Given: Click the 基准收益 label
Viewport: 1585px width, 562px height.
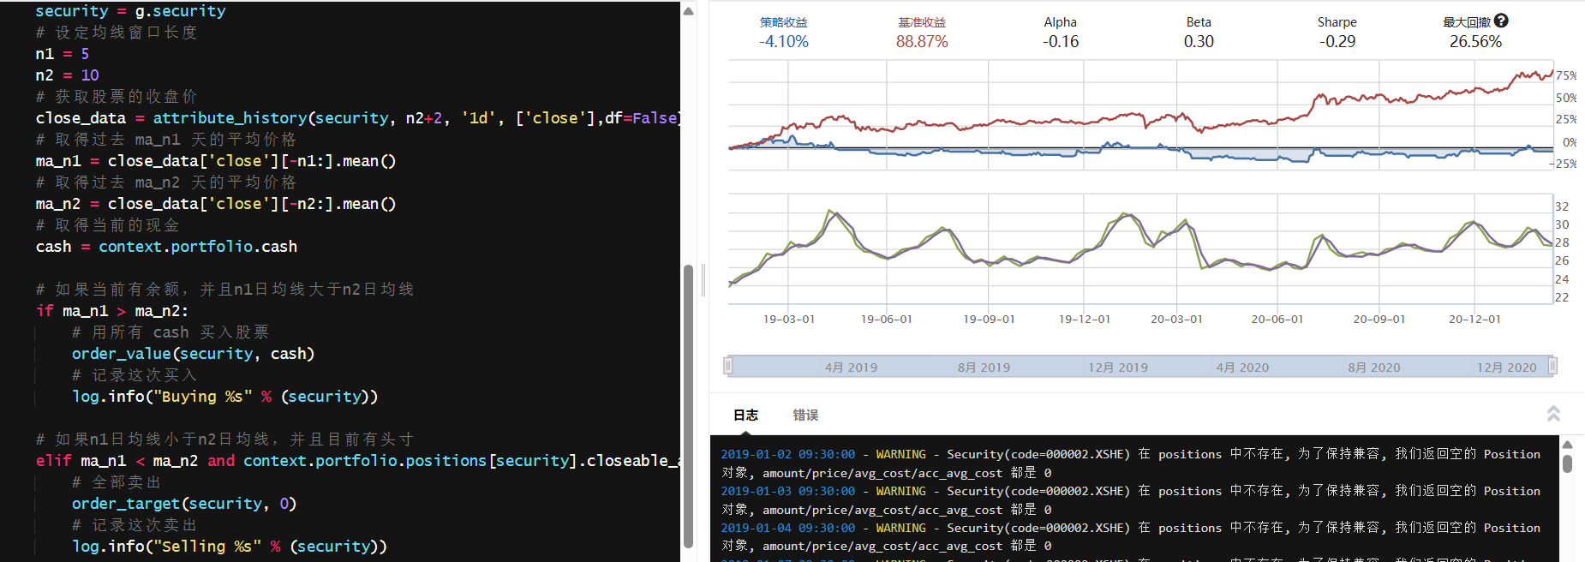Looking at the screenshot, I should click(922, 22).
